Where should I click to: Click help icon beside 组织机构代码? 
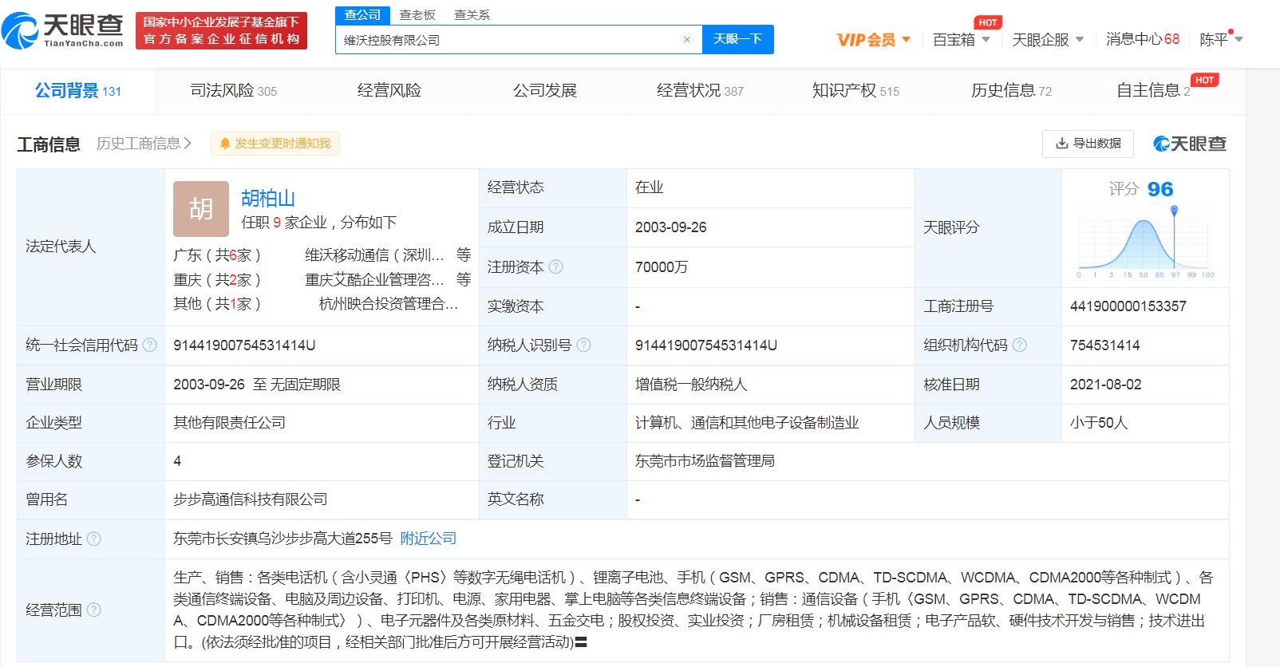(1019, 345)
